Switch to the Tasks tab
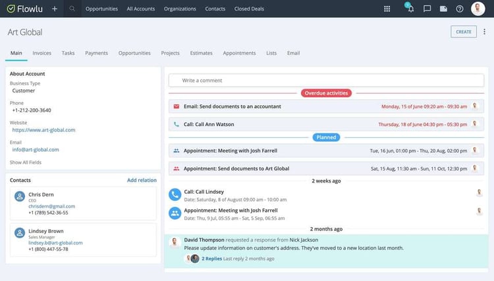The width and height of the screenshot is (494, 281). pos(68,53)
